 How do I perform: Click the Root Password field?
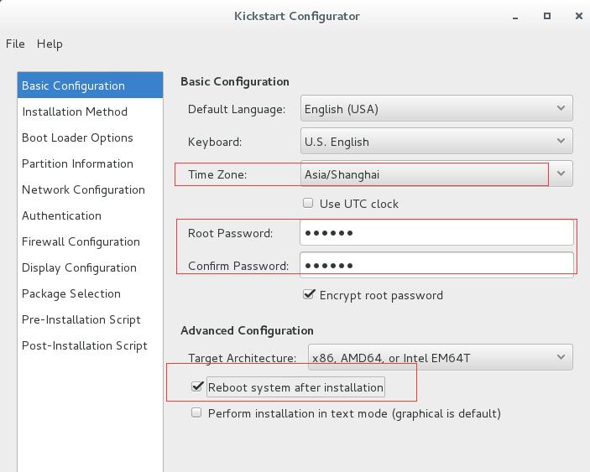(436, 232)
